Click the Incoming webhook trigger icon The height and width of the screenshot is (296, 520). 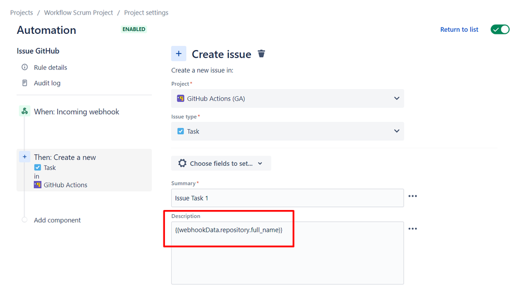tap(24, 111)
